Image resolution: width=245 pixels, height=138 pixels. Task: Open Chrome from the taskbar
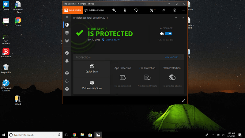[x=74, y=135]
